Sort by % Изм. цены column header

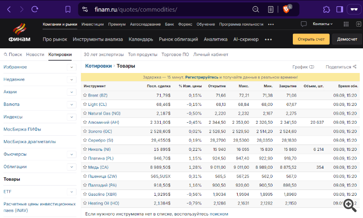click(x=190, y=86)
